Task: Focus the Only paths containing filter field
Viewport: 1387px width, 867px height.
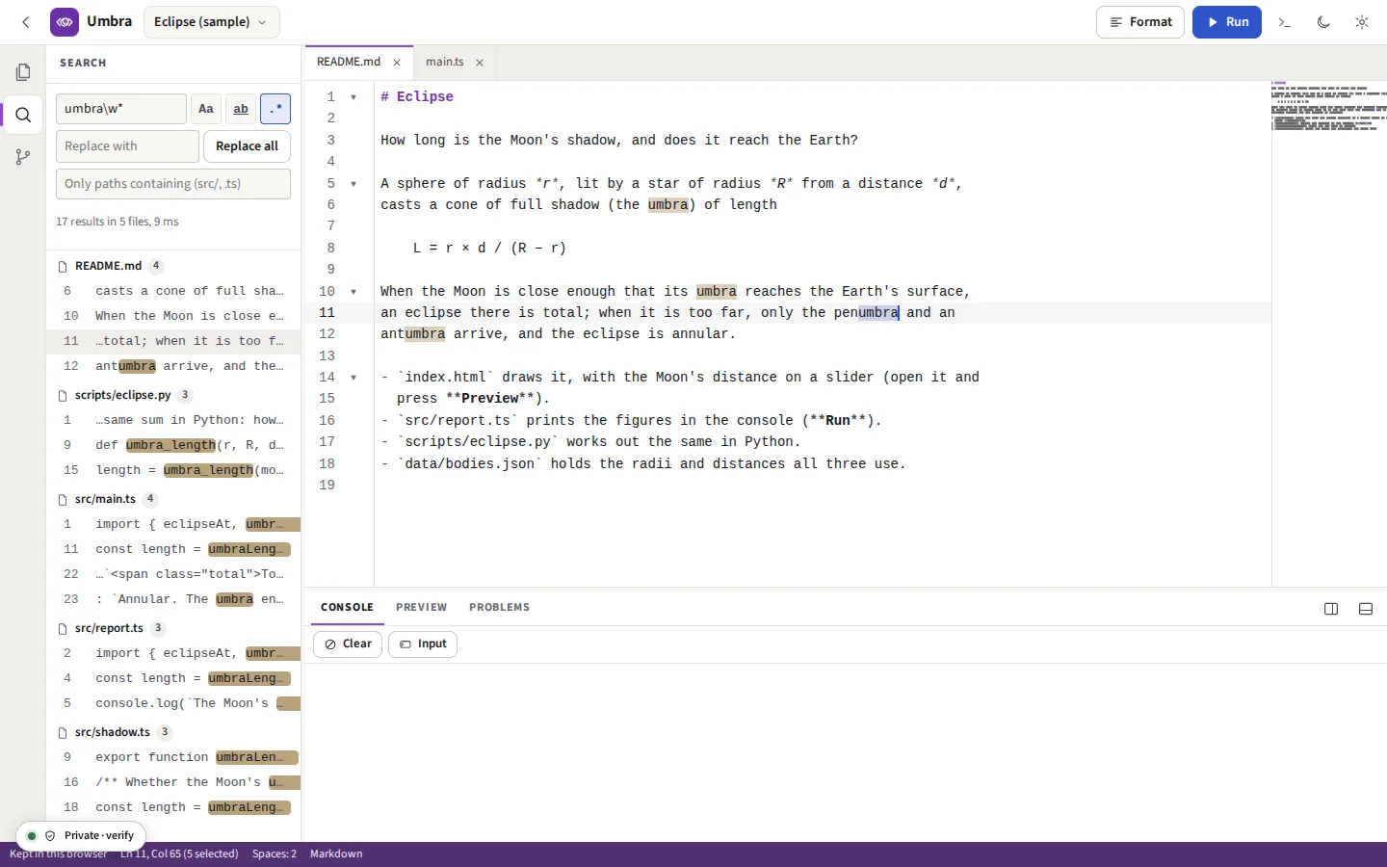Action: coord(173,184)
